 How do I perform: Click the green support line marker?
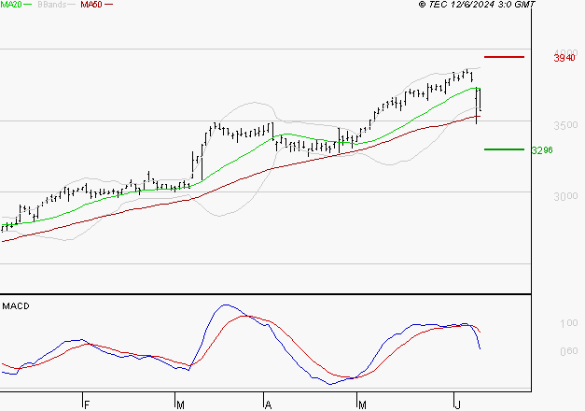504,149
